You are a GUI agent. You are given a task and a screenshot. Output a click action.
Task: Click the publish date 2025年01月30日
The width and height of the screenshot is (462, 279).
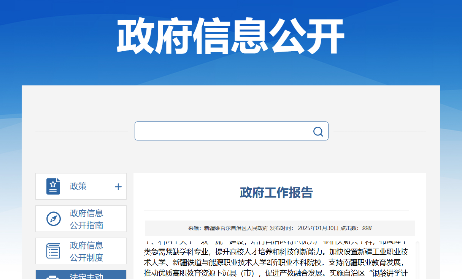coord(318,228)
